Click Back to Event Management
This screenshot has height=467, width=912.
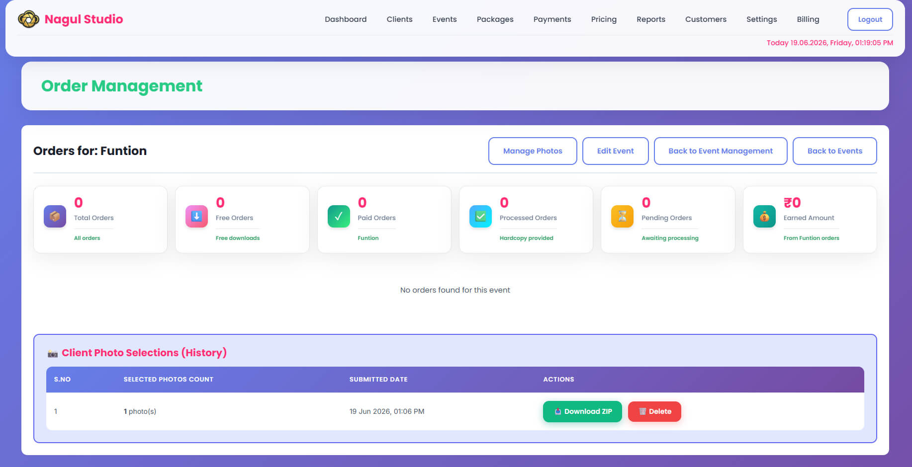pos(720,151)
